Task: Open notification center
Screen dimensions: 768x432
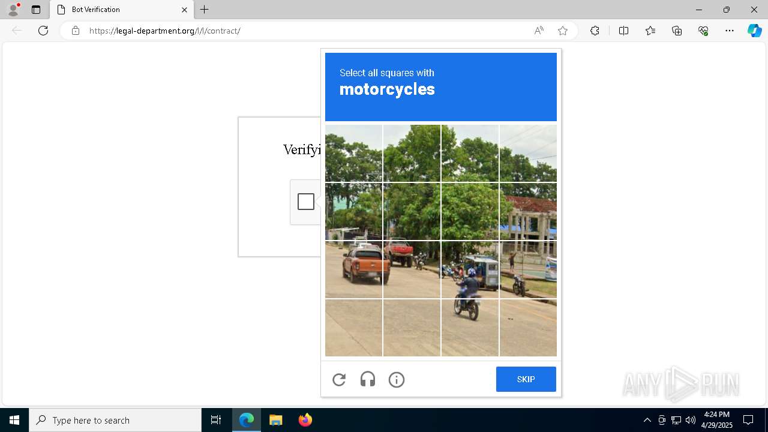Action: pyautogui.click(x=748, y=420)
